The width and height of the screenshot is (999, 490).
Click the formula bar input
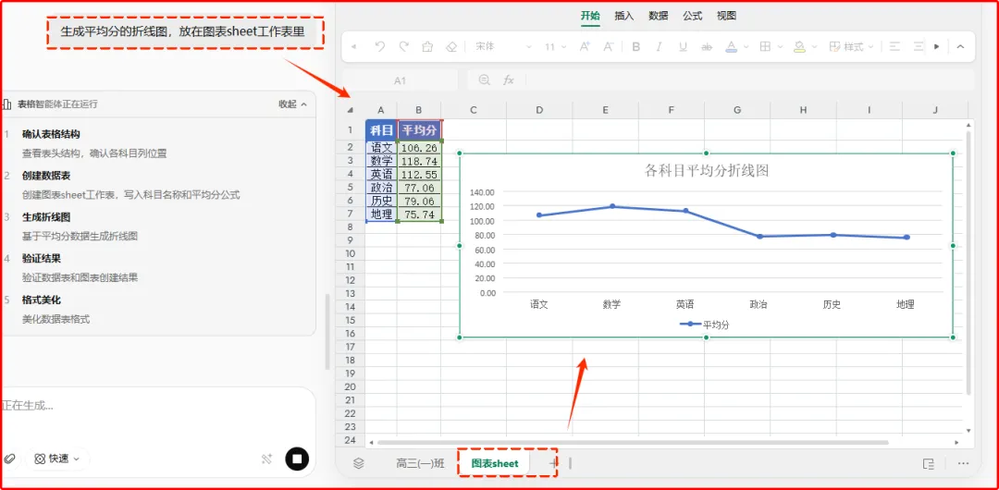(748, 80)
